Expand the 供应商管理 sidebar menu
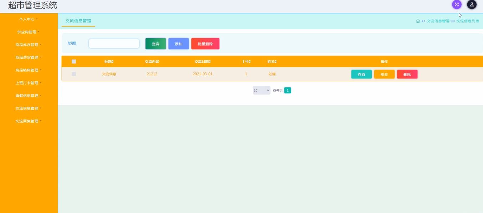 click(29, 32)
